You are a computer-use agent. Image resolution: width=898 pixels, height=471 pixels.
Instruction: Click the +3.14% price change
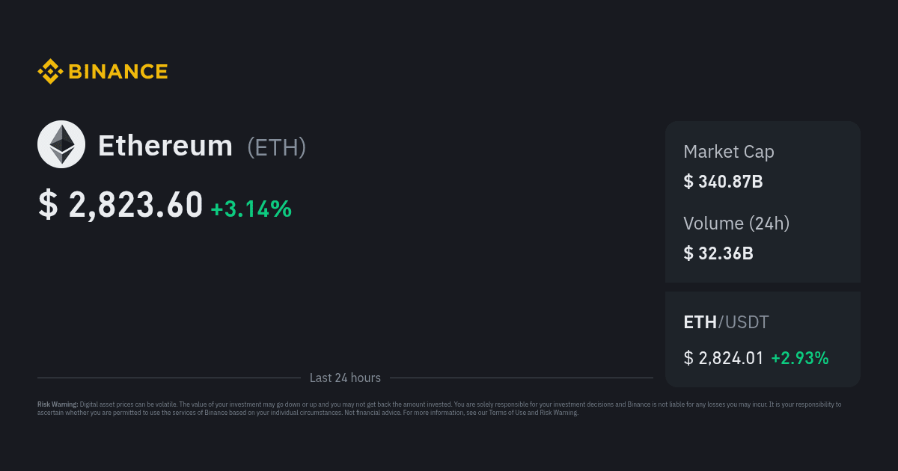(x=251, y=209)
